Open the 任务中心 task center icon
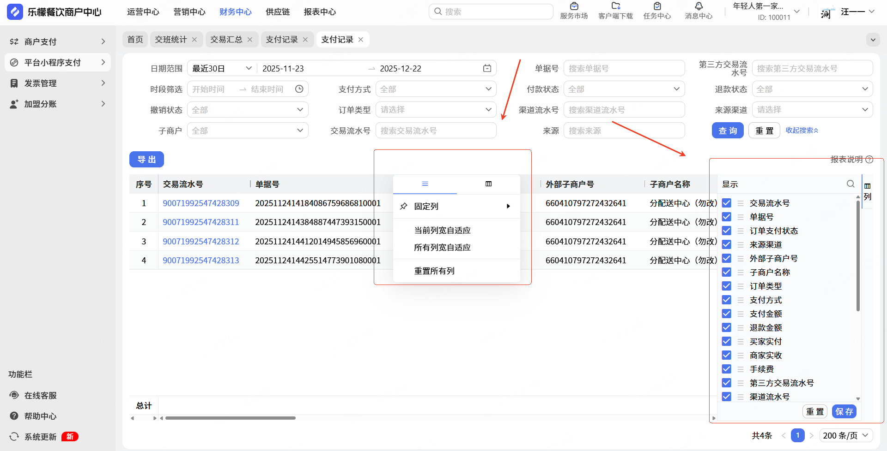 coord(657,6)
